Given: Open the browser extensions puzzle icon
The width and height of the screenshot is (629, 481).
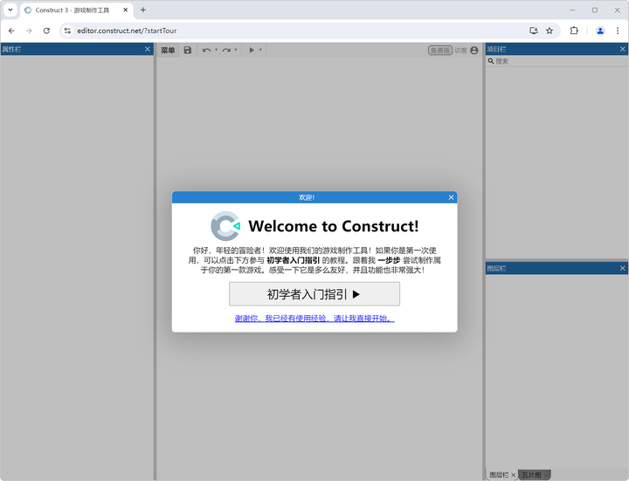Looking at the screenshot, I should tap(574, 31).
